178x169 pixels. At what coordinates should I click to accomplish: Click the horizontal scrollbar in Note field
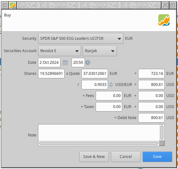coord(99,143)
